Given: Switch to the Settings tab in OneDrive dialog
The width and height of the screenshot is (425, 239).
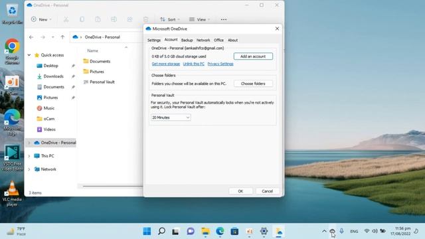Looking at the screenshot, I should (154, 40).
